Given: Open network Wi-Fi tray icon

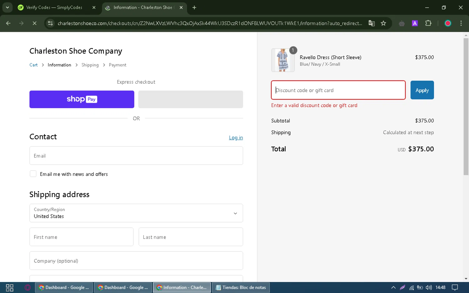Looking at the screenshot, I should (x=411, y=287).
